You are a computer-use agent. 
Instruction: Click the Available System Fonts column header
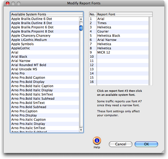47,14
